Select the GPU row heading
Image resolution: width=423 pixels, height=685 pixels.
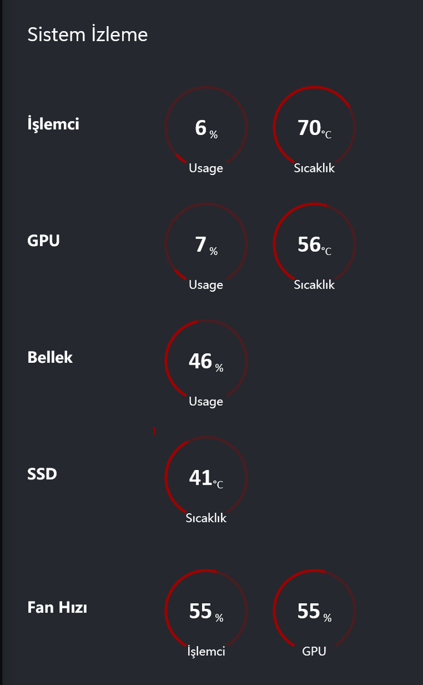(44, 241)
